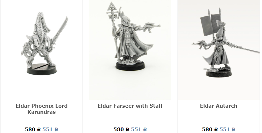This screenshot has width=262, height=133.
Task: Click the crossed-out 580 ₽ price under Farseer
Action: pyautogui.click(x=121, y=129)
